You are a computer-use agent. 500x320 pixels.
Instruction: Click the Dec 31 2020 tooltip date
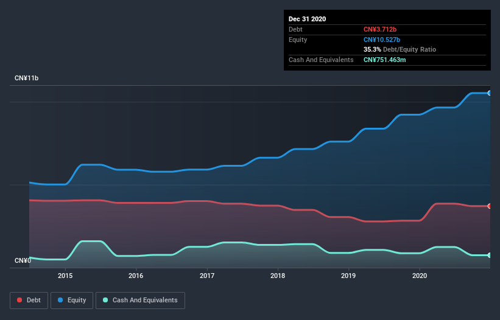point(307,19)
